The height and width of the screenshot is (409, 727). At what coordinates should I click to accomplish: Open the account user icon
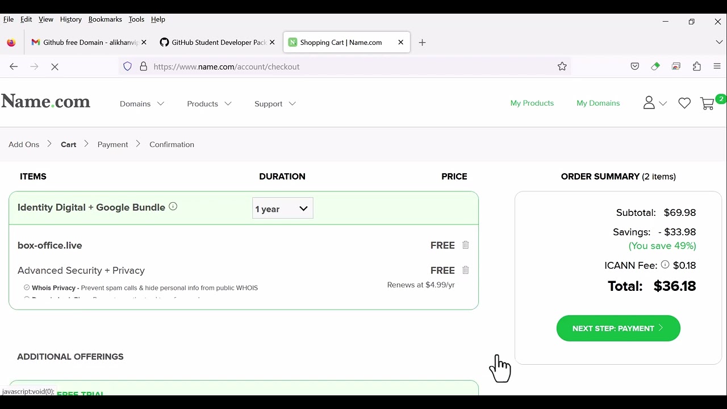coord(649,103)
